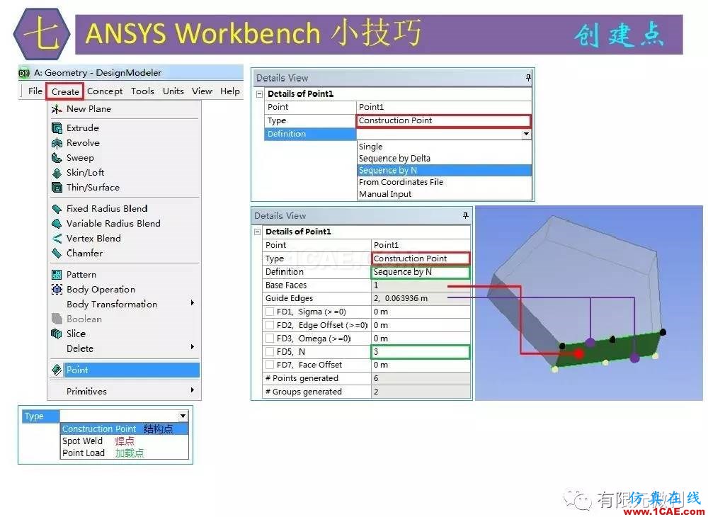
Task: Click the Extrude icon
Action: pyautogui.click(x=57, y=127)
